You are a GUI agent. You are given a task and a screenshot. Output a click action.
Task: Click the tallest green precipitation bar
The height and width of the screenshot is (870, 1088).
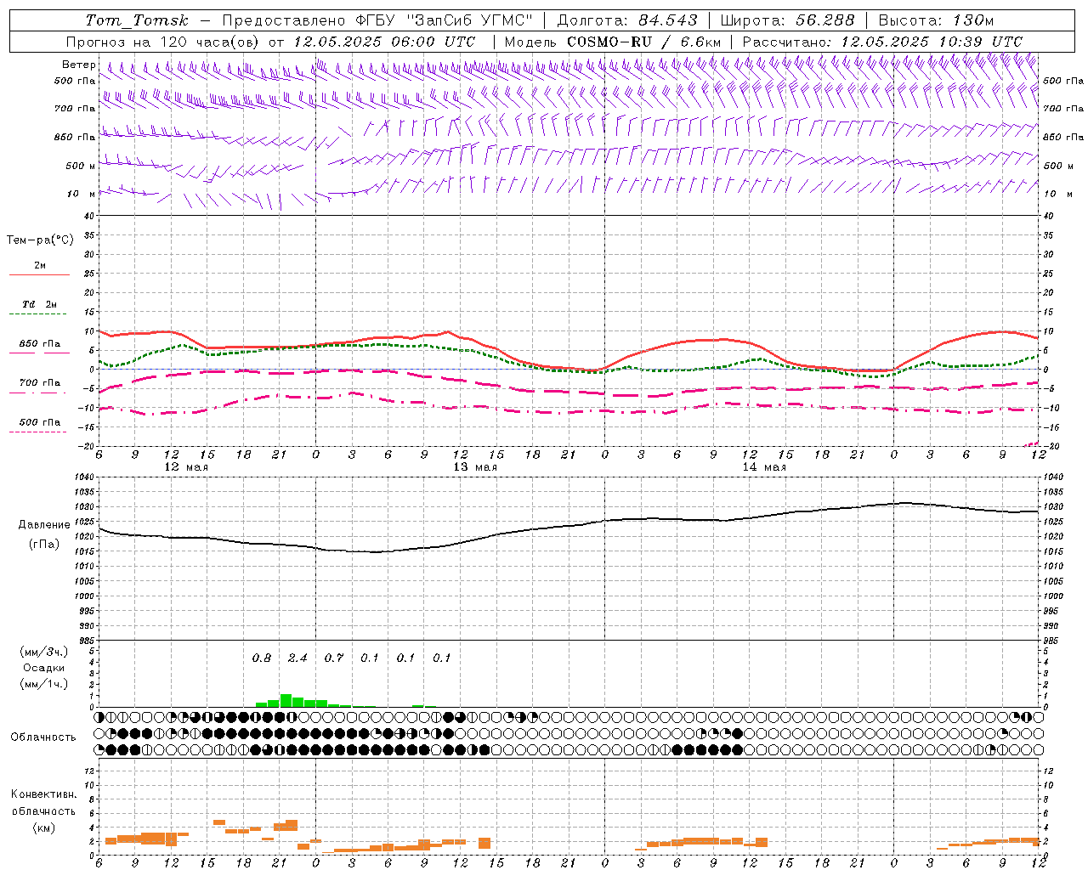[x=286, y=701]
